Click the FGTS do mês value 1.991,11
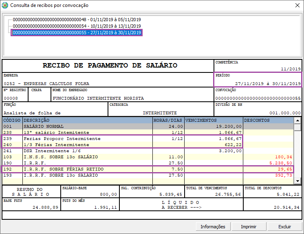The width and height of the screenshot is (304, 234). (106, 208)
